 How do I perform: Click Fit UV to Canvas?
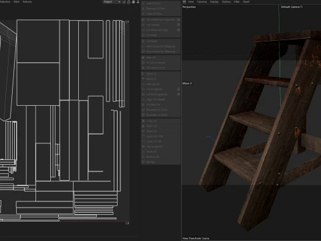[160, 63]
